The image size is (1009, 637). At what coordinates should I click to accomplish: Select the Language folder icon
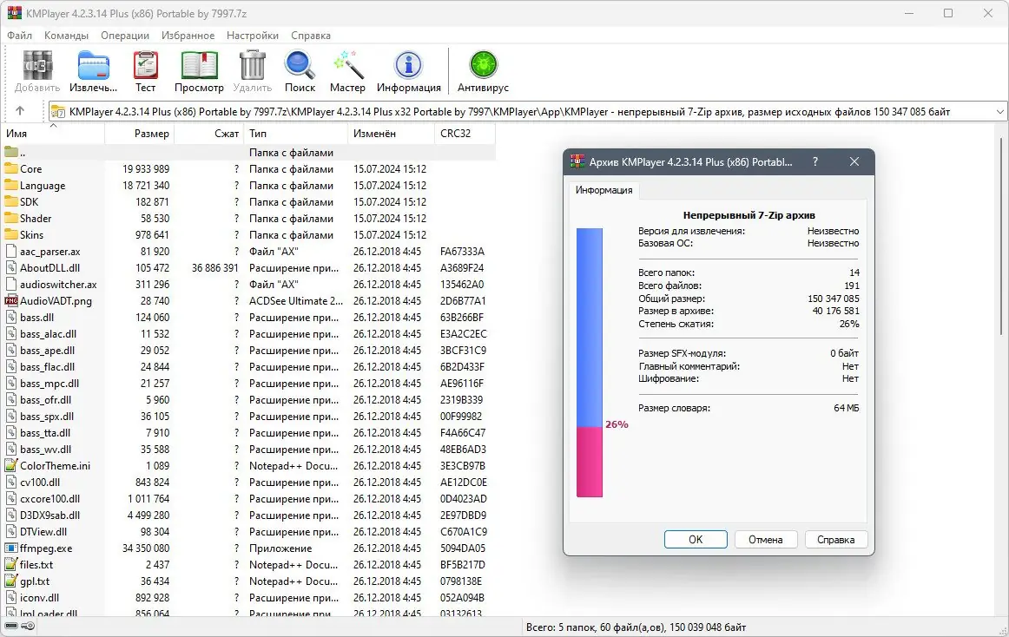tap(11, 186)
